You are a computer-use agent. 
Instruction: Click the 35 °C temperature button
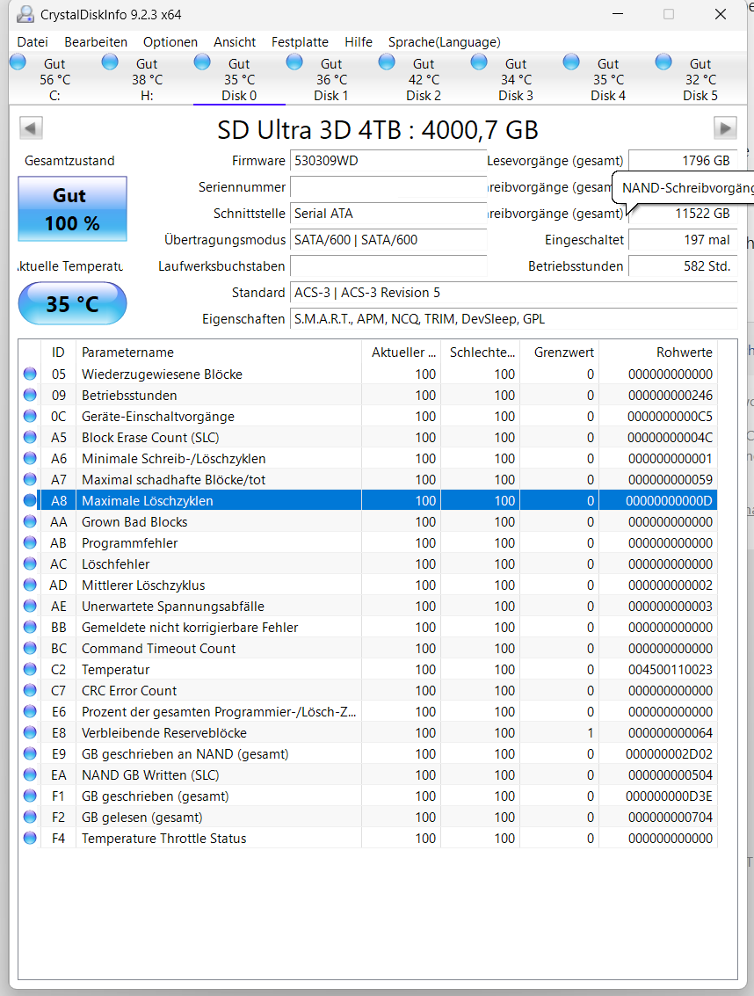72,303
